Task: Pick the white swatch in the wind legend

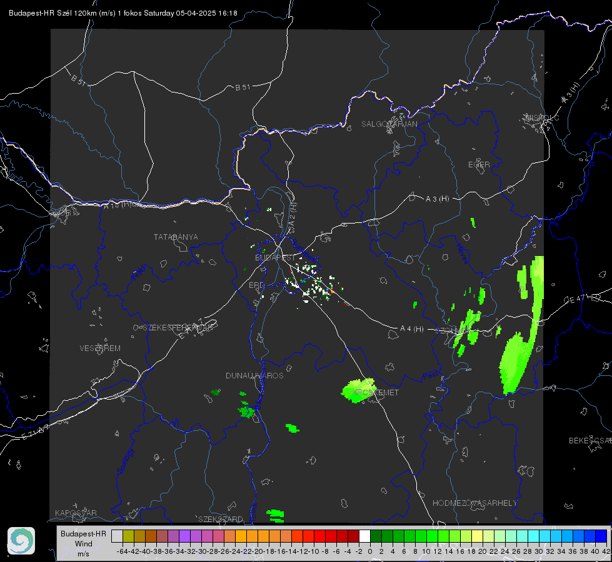Action: pyautogui.click(x=364, y=536)
